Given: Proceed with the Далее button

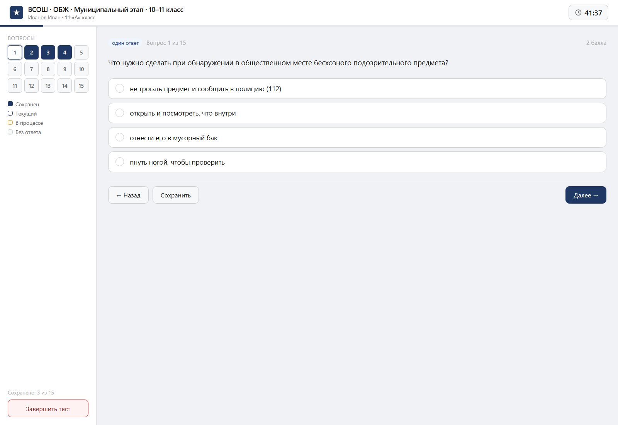Looking at the screenshot, I should pyautogui.click(x=586, y=195).
